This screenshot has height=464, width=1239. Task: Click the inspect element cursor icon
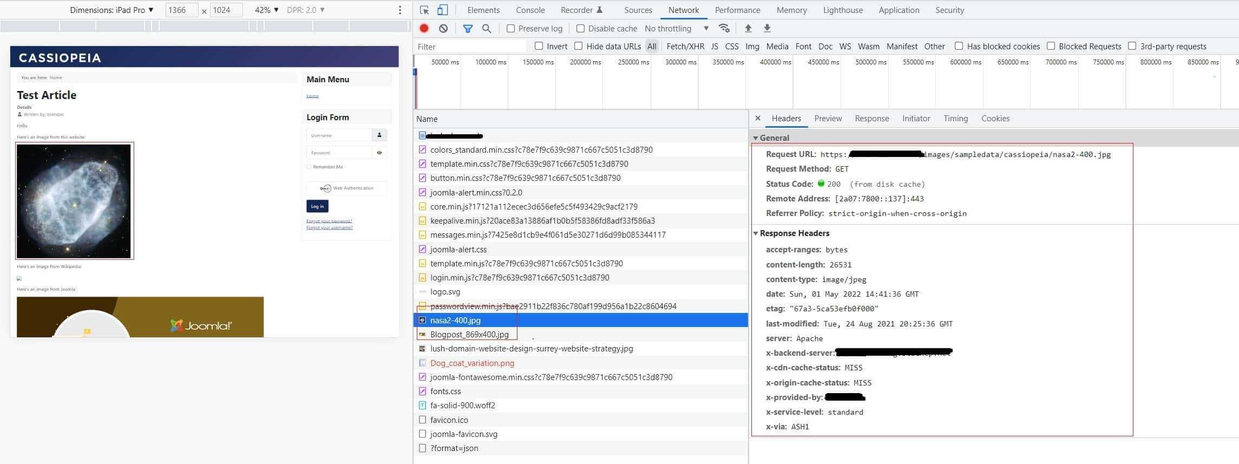click(424, 10)
